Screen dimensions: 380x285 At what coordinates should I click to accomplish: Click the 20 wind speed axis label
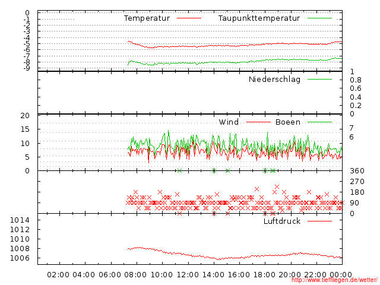click(25, 116)
